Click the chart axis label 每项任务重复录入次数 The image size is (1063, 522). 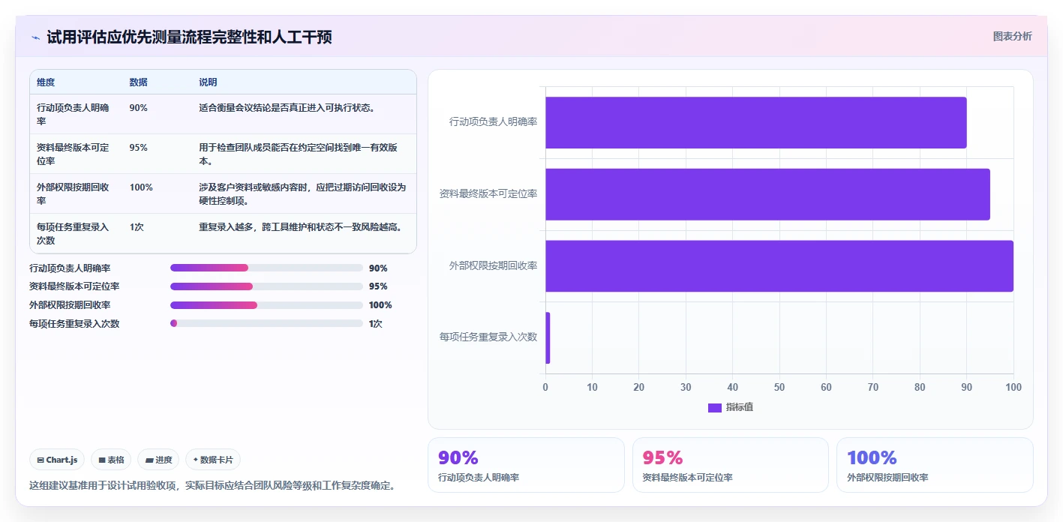(488, 337)
